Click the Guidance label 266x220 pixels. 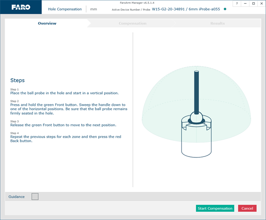pyautogui.click(x=17, y=197)
